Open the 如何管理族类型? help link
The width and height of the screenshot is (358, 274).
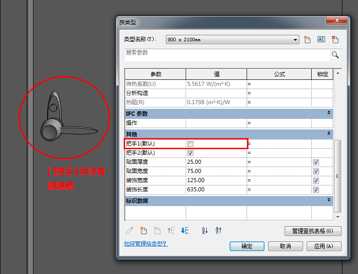pyautogui.click(x=146, y=244)
